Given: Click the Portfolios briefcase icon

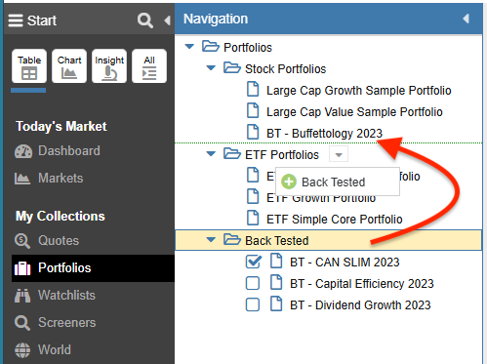Looking at the screenshot, I should [x=22, y=268].
